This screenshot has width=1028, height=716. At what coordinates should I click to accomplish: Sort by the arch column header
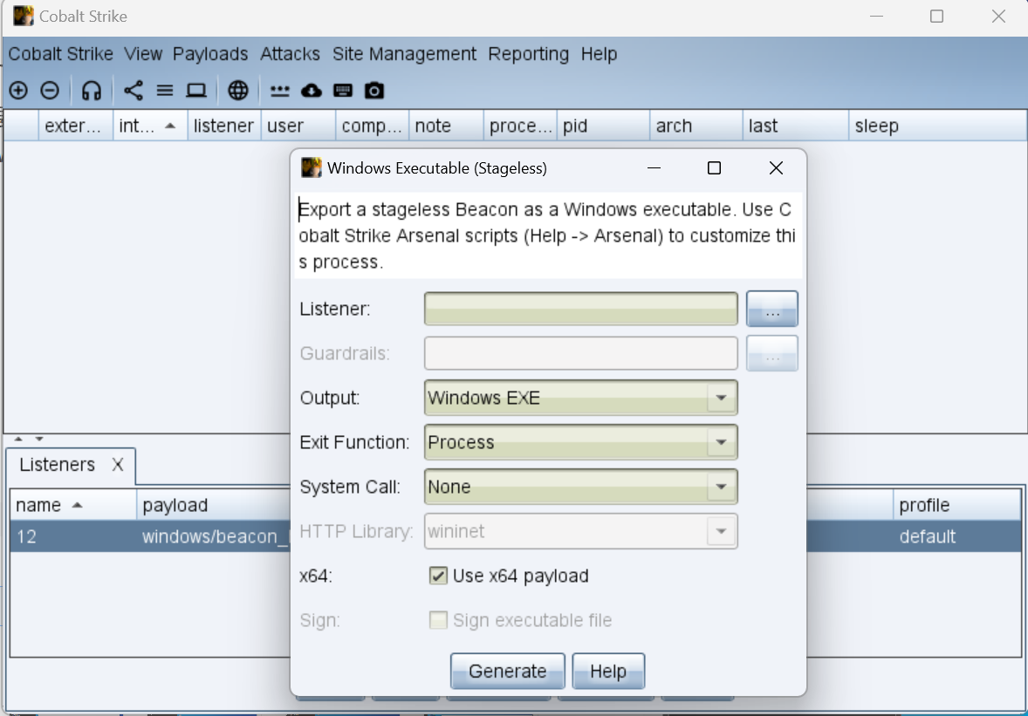[697, 126]
